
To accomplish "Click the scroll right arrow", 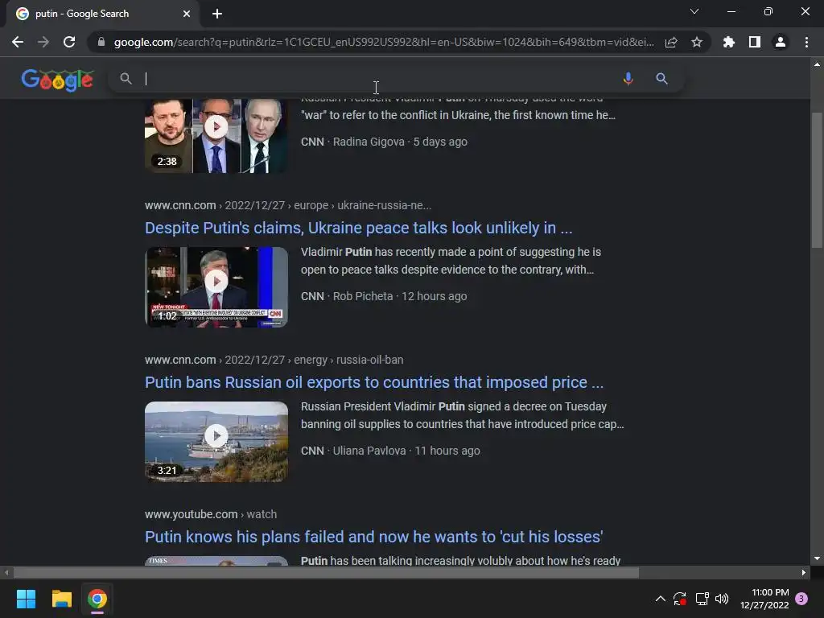I will pyautogui.click(x=804, y=572).
